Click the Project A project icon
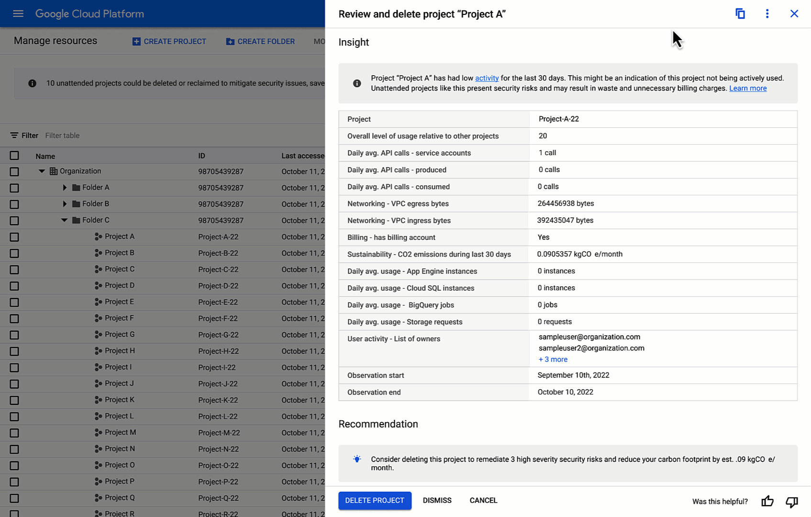811x517 pixels. (x=98, y=236)
